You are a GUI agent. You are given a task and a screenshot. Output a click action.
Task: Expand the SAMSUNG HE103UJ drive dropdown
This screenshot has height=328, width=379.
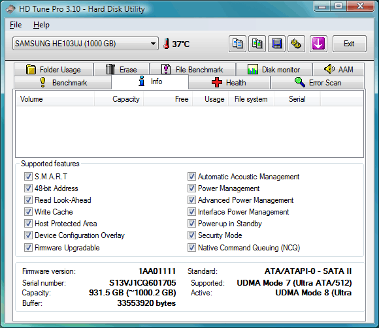pyautogui.click(x=86, y=44)
